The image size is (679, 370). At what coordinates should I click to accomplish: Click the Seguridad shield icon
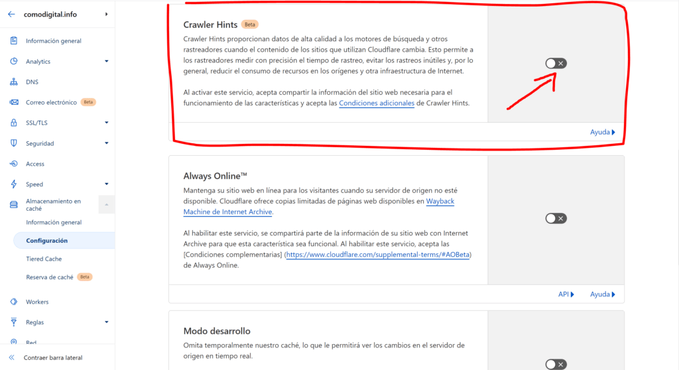click(x=14, y=143)
